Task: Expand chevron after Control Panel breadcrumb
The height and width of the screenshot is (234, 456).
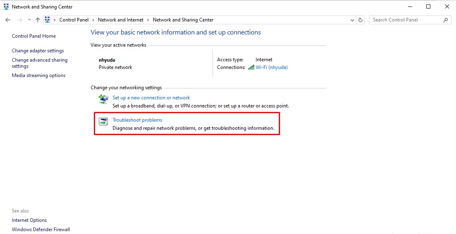Action: [x=93, y=20]
